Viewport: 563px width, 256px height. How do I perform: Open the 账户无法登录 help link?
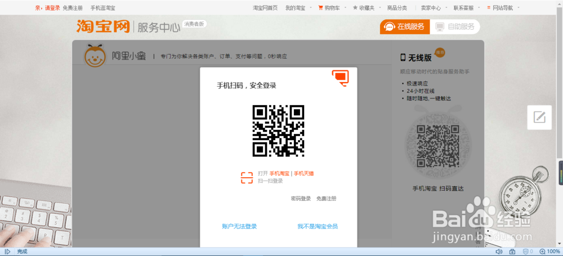tap(239, 227)
